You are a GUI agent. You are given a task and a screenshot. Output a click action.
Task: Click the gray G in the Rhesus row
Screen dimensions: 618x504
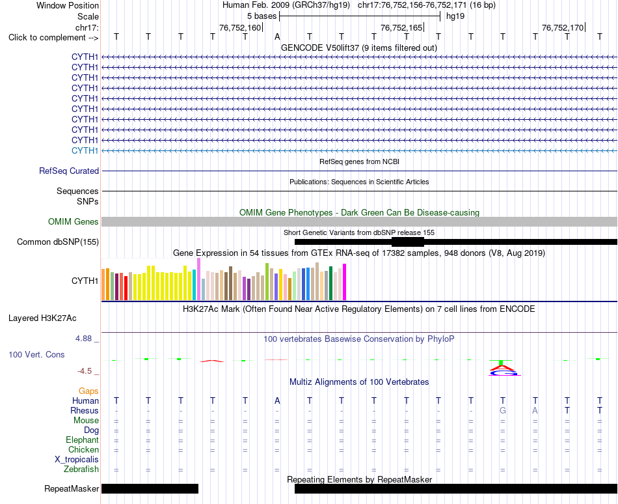[x=502, y=410]
